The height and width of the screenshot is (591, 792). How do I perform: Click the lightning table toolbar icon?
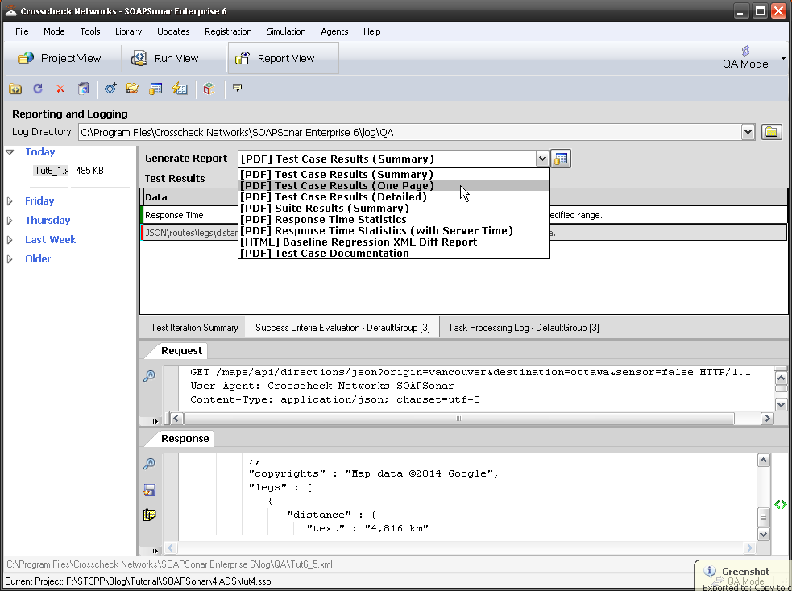[180, 89]
